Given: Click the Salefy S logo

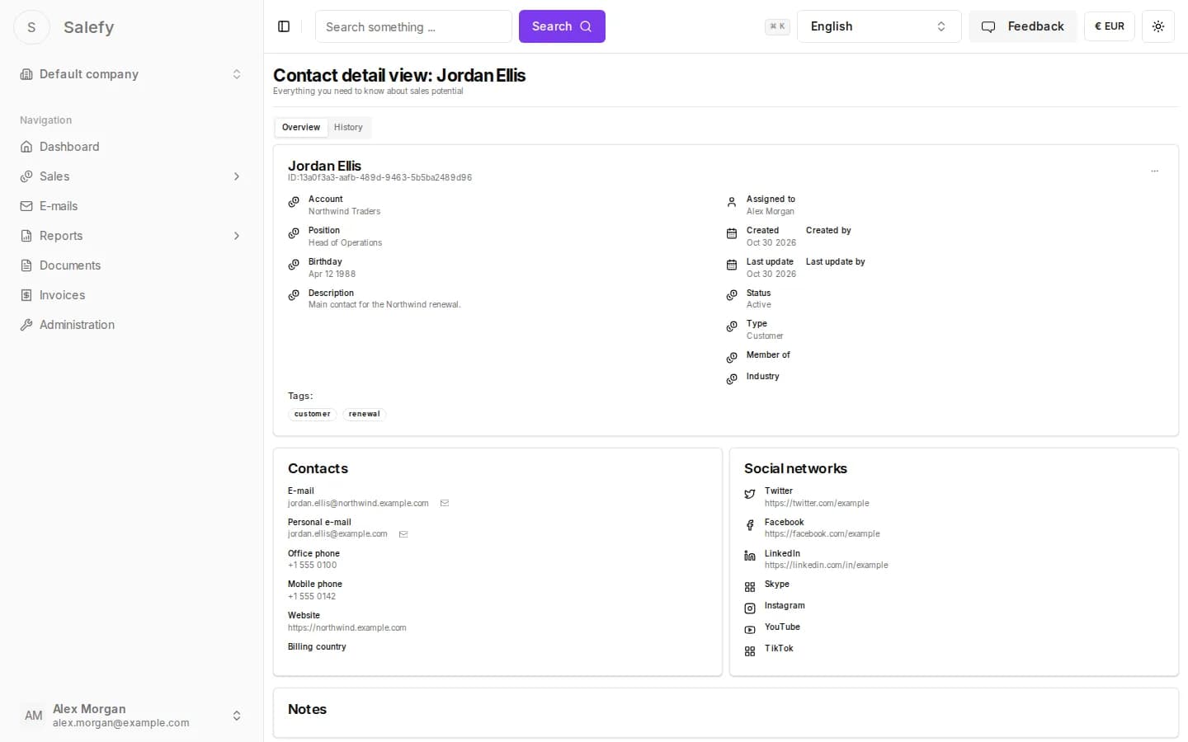Looking at the screenshot, I should point(31,27).
